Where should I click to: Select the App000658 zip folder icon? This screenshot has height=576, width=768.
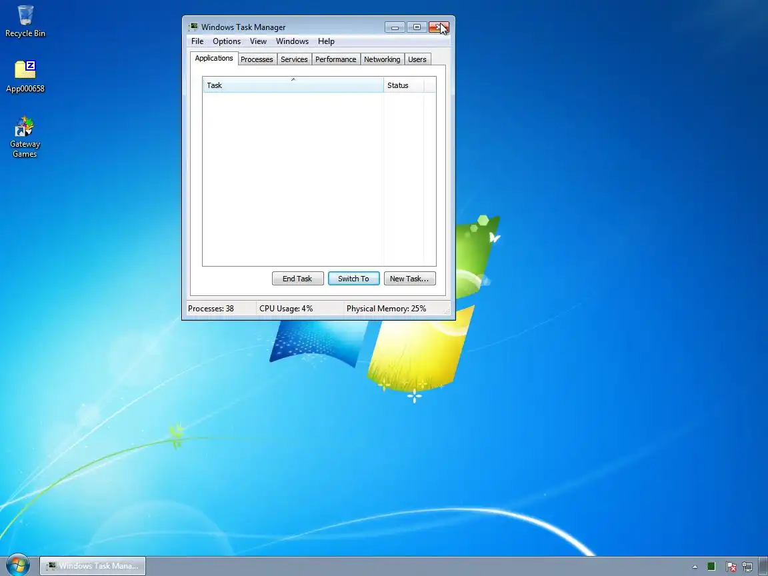pos(25,77)
